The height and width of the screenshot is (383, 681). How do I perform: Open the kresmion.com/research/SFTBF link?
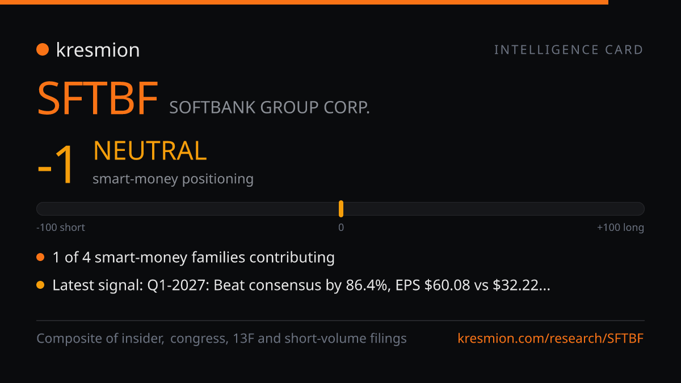coord(550,339)
